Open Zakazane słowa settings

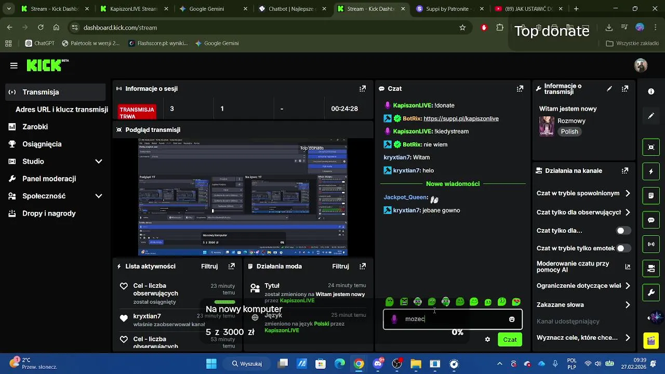tap(583, 305)
